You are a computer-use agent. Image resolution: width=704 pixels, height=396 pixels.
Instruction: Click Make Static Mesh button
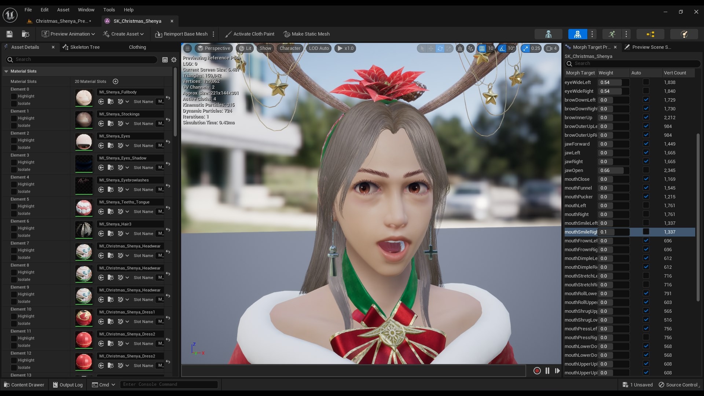[x=307, y=34]
